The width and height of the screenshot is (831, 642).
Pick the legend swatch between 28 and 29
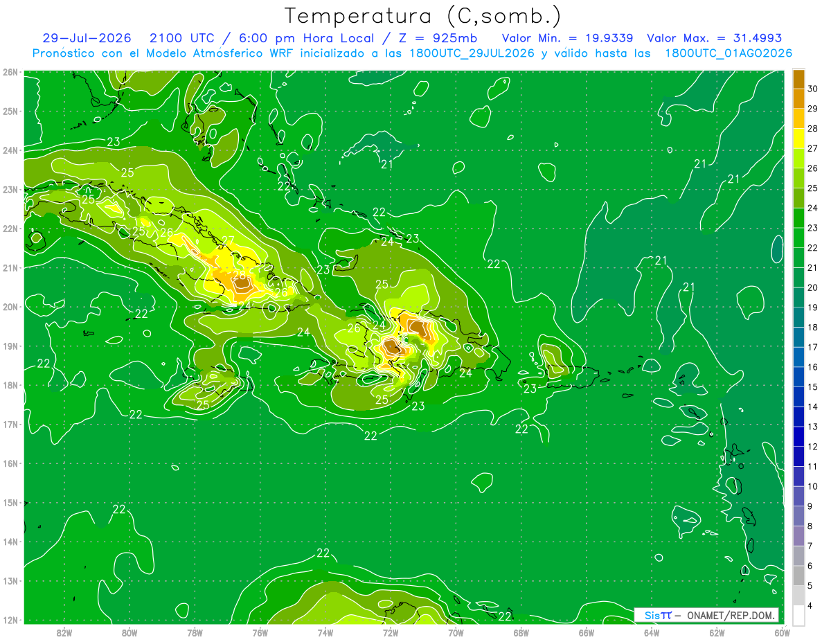click(798, 118)
